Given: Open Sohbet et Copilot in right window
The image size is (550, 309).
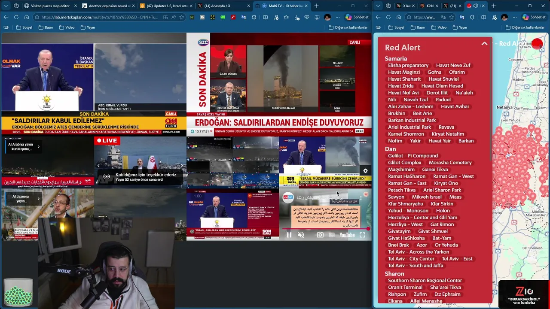Looking at the screenshot, I should click(x=534, y=17).
